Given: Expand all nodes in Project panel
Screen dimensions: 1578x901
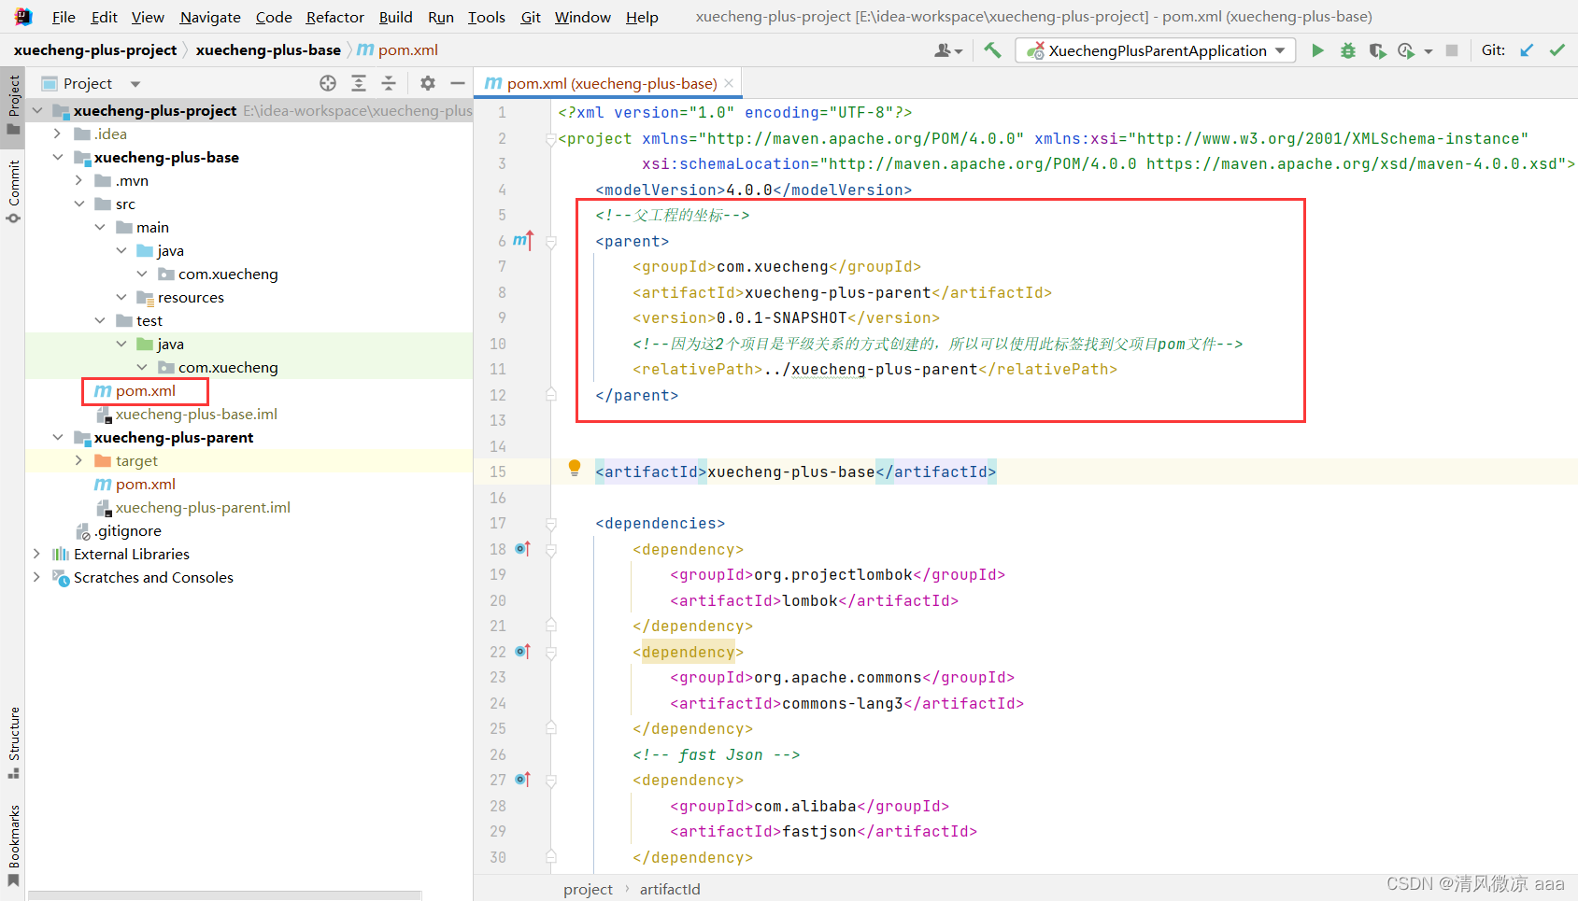Looking at the screenshot, I should click(x=359, y=83).
